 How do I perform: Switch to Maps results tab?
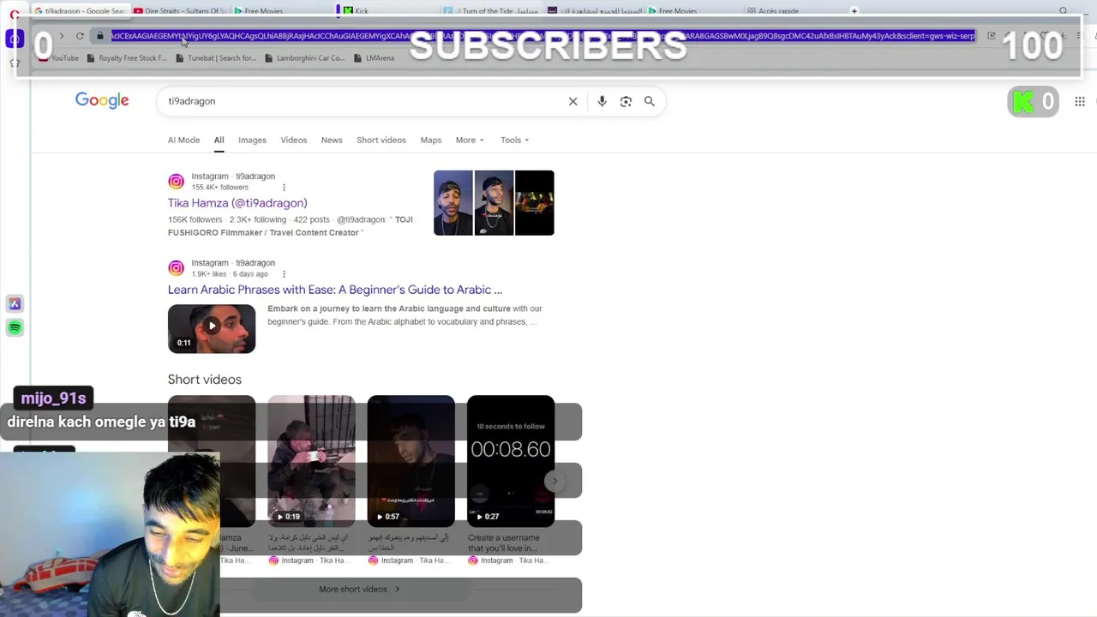point(431,140)
